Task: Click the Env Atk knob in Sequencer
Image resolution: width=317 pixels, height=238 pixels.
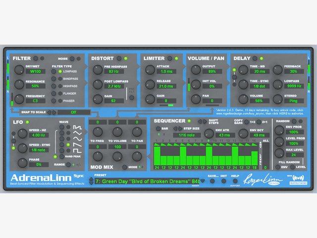Action: coord(209,133)
